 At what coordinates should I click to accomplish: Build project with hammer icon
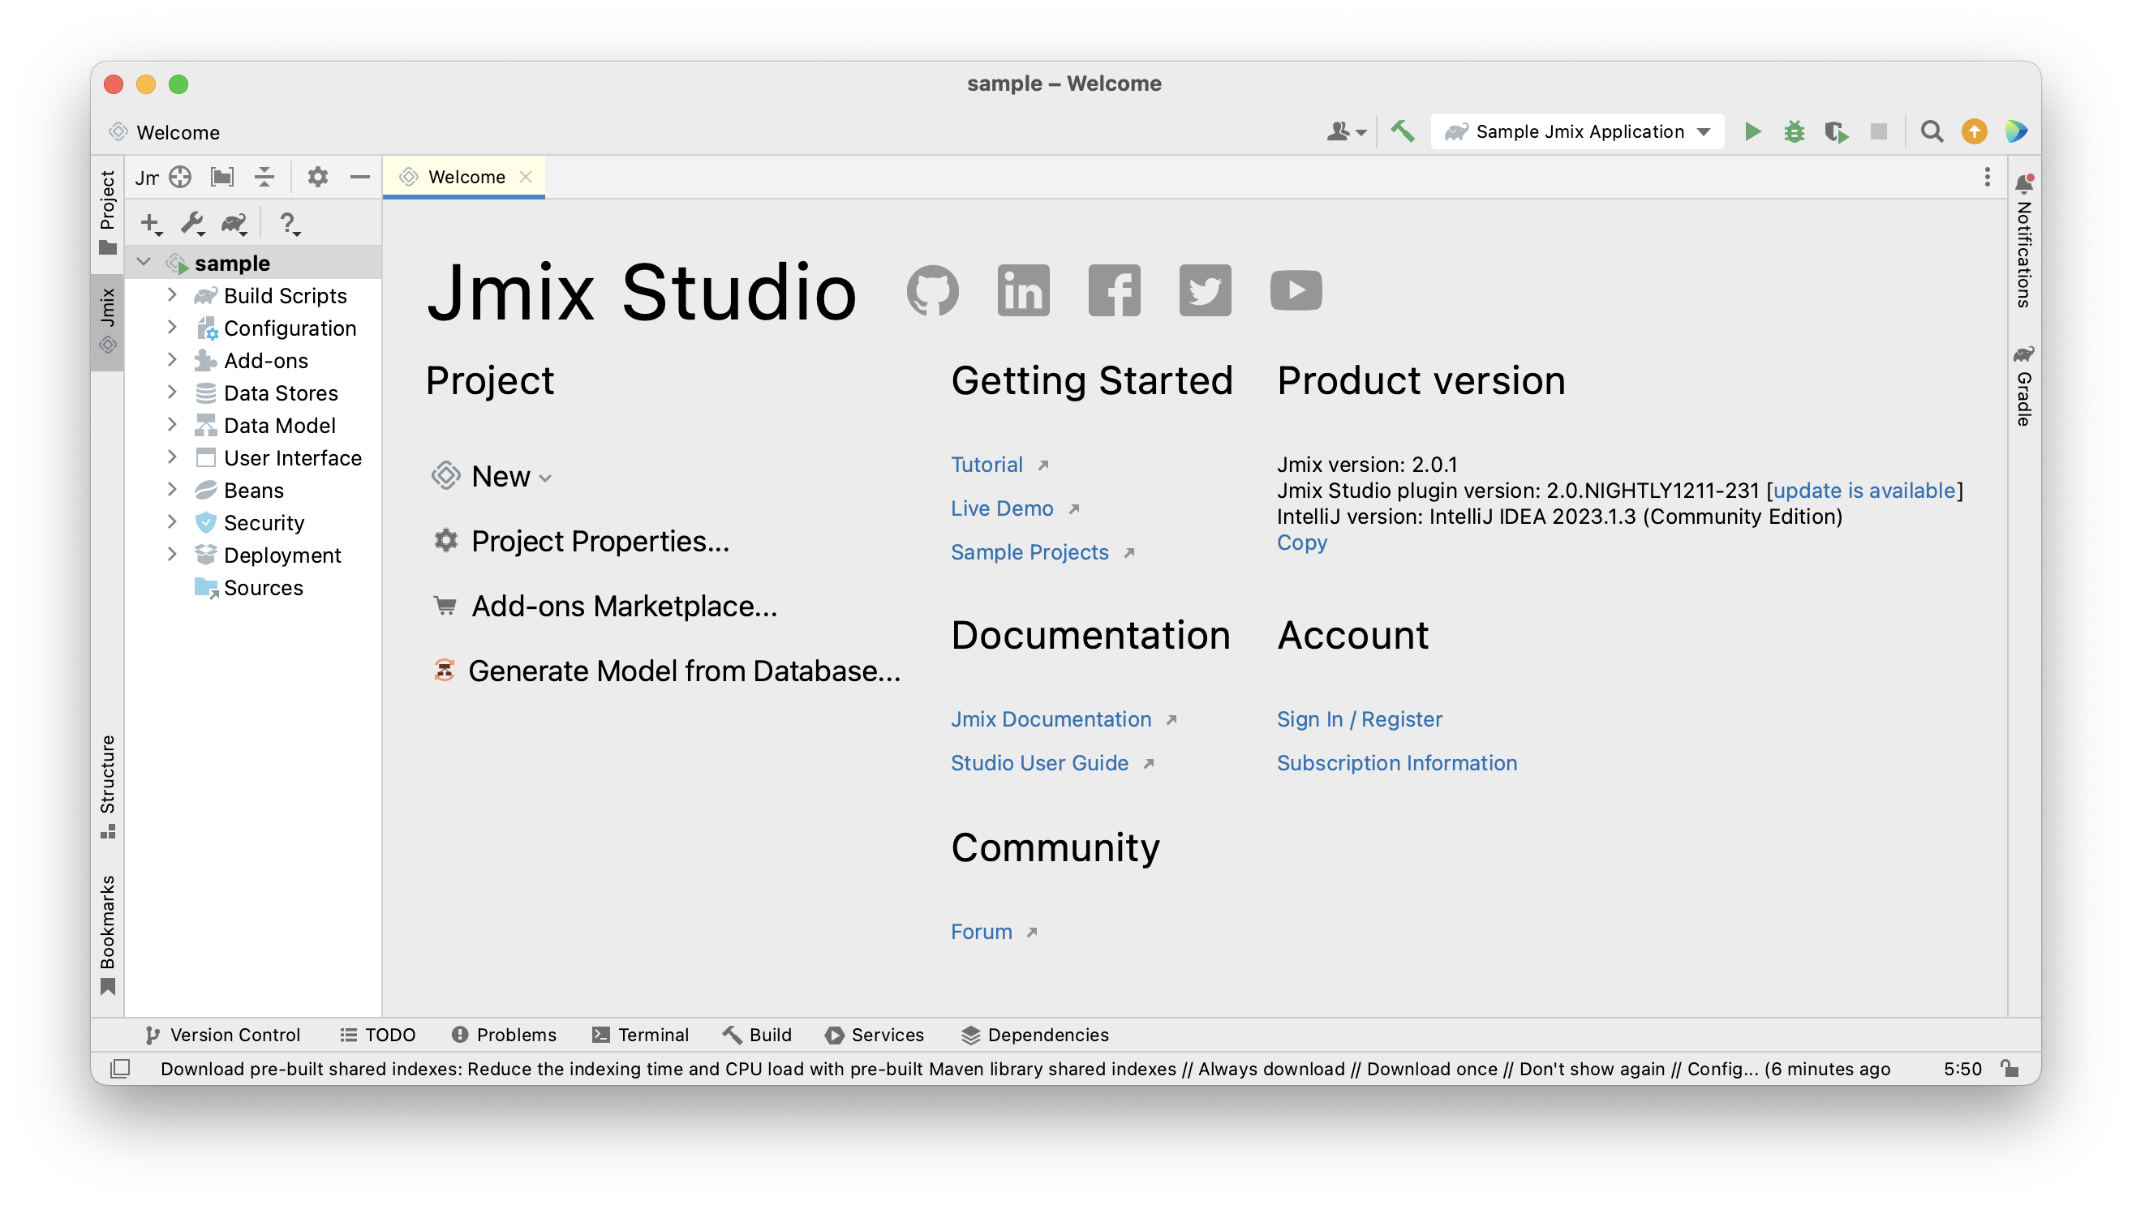click(x=1403, y=131)
